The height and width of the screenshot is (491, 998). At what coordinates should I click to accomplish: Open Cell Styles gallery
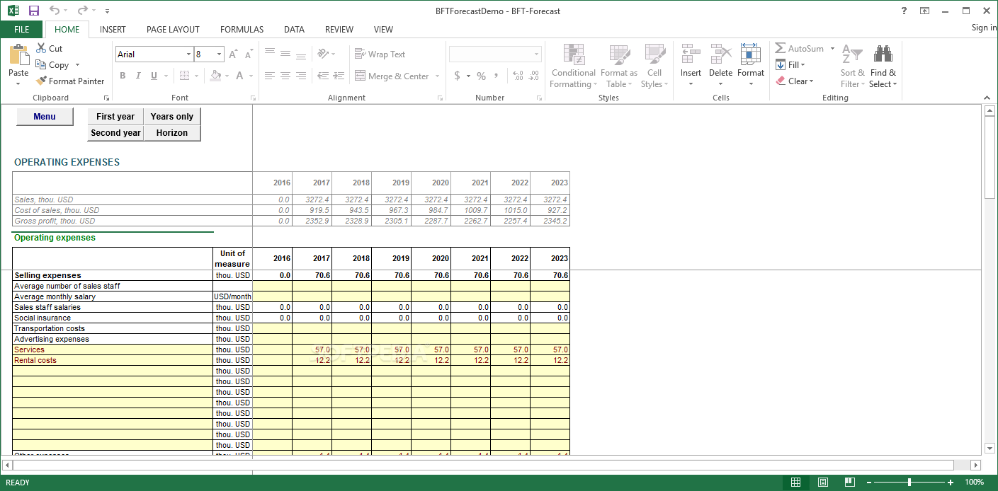654,66
